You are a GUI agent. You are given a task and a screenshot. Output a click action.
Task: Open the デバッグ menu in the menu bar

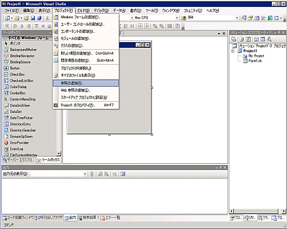point(101,10)
